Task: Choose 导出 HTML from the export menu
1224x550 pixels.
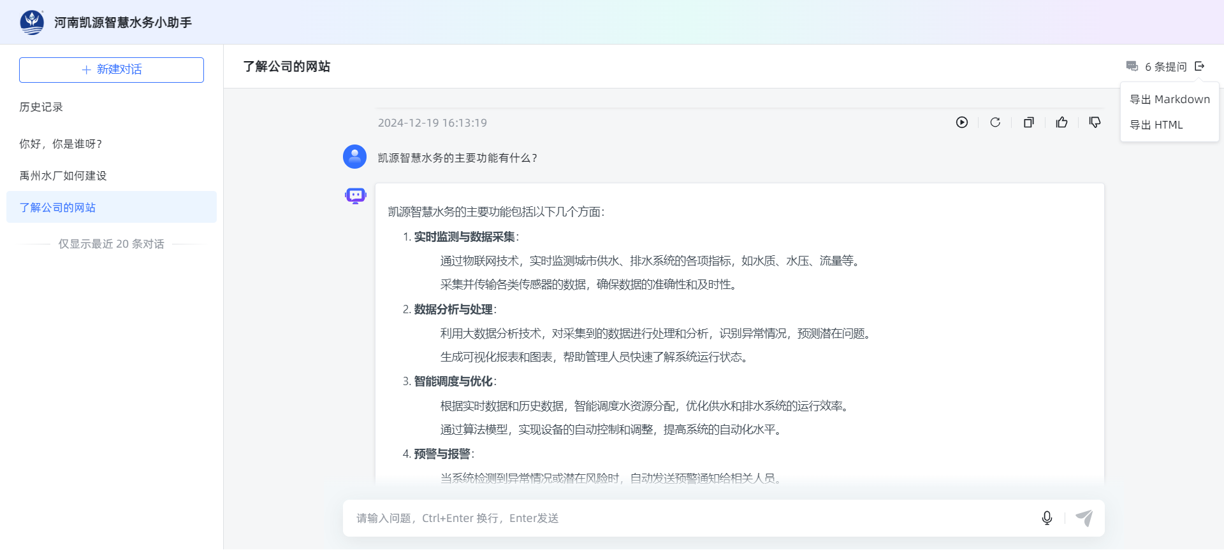Action: pyautogui.click(x=1170, y=125)
